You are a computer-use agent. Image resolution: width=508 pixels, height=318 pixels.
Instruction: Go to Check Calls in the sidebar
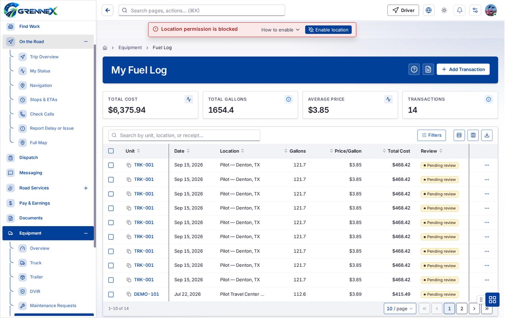[42, 114]
